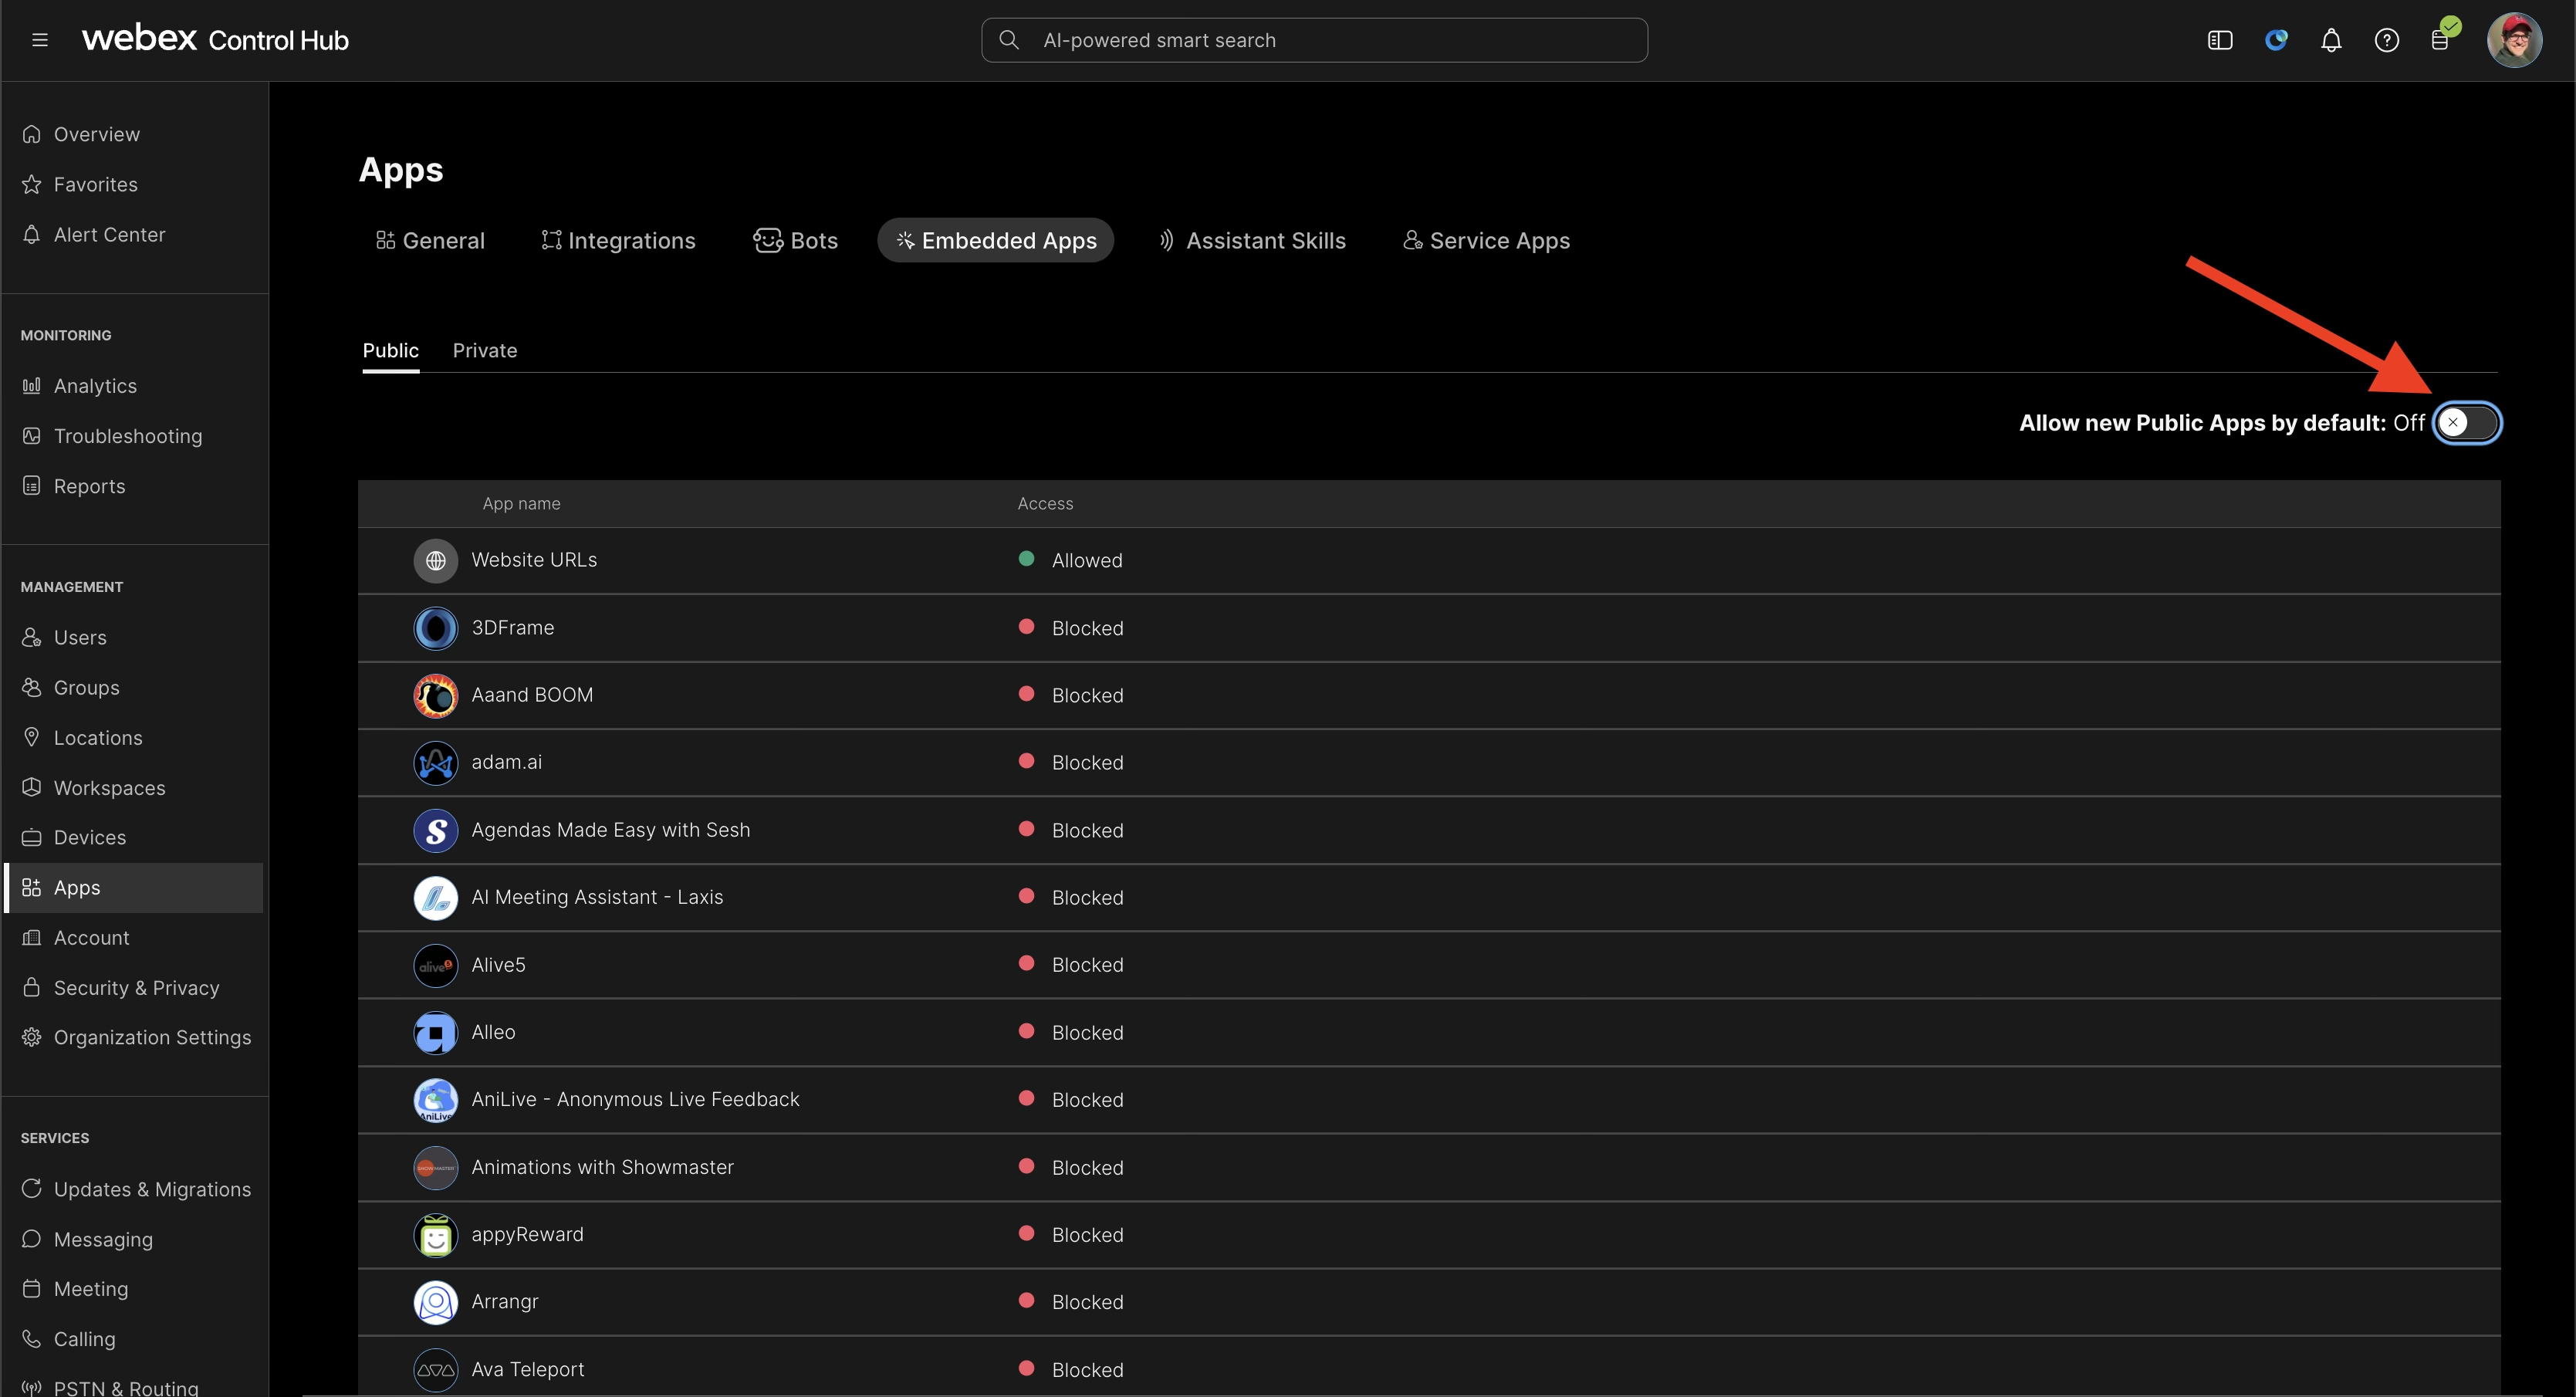2576x1397 pixels.
Task: Open Organization Settings in sidebar
Action: point(134,1038)
